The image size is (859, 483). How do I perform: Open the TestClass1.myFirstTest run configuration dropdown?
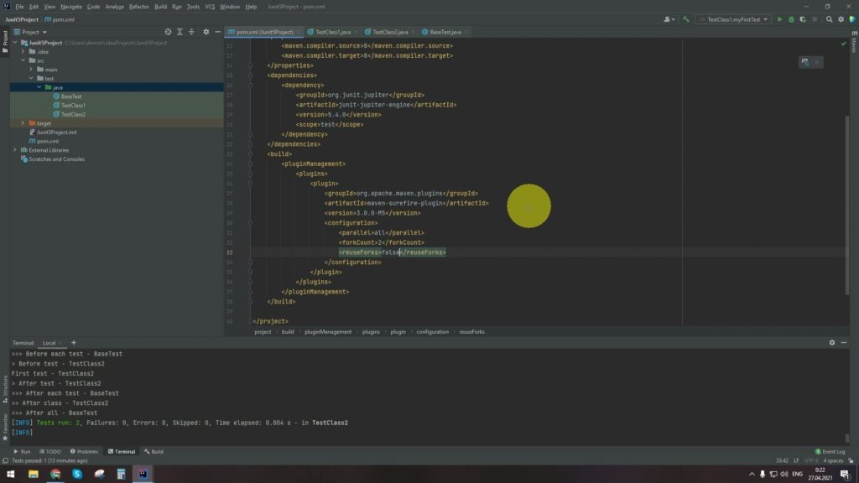[733, 19]
